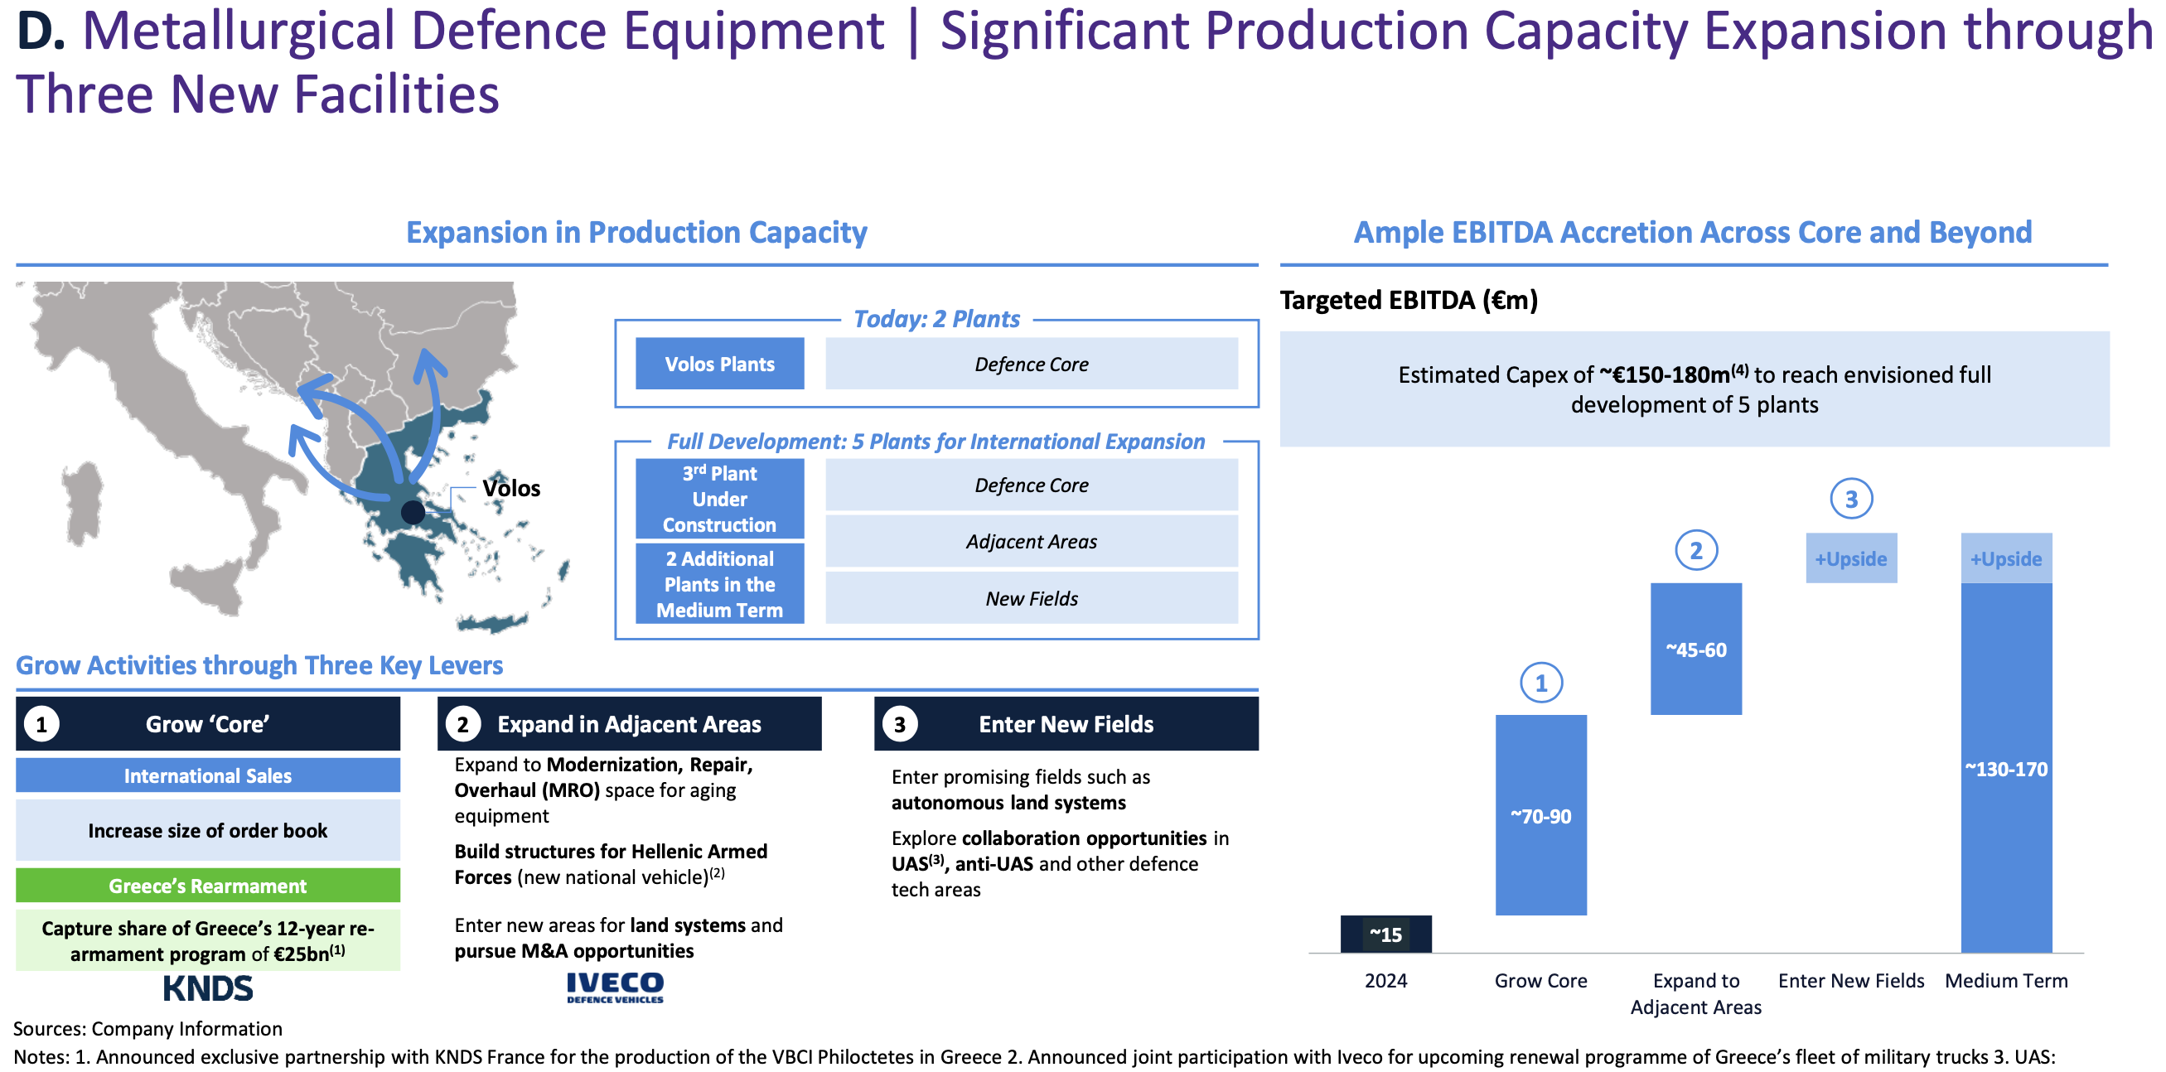Image resolution: width=2166 pixels, height=1072 pixels.
Task: Click the +Upside block atop Medium Term bar
Action: [2006, 558]
